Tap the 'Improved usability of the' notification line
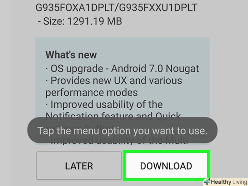The width and height of the screenshot is (248, 186). (x=104, y=105)
